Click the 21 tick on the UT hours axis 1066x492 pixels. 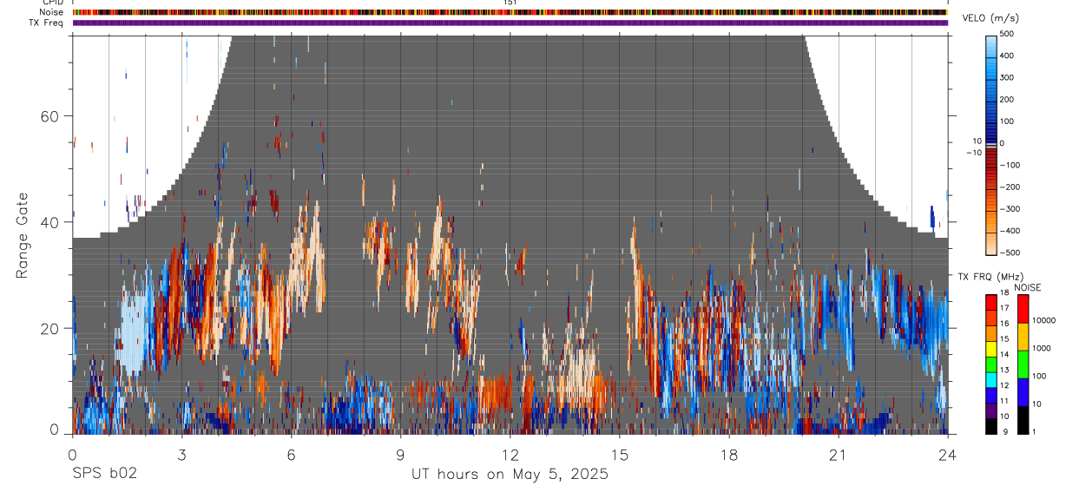tap(838, 455)
